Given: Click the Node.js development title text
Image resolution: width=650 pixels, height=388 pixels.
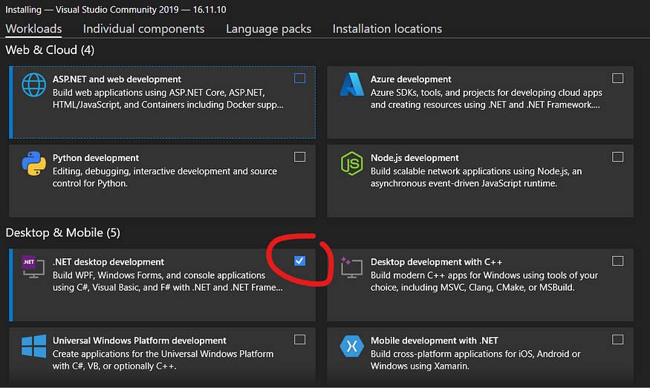Looking at the screenshot, I should 415,158.
